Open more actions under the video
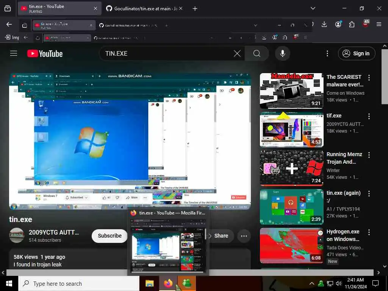The height and width of the screenshot is (291, 388). [244, 236]
